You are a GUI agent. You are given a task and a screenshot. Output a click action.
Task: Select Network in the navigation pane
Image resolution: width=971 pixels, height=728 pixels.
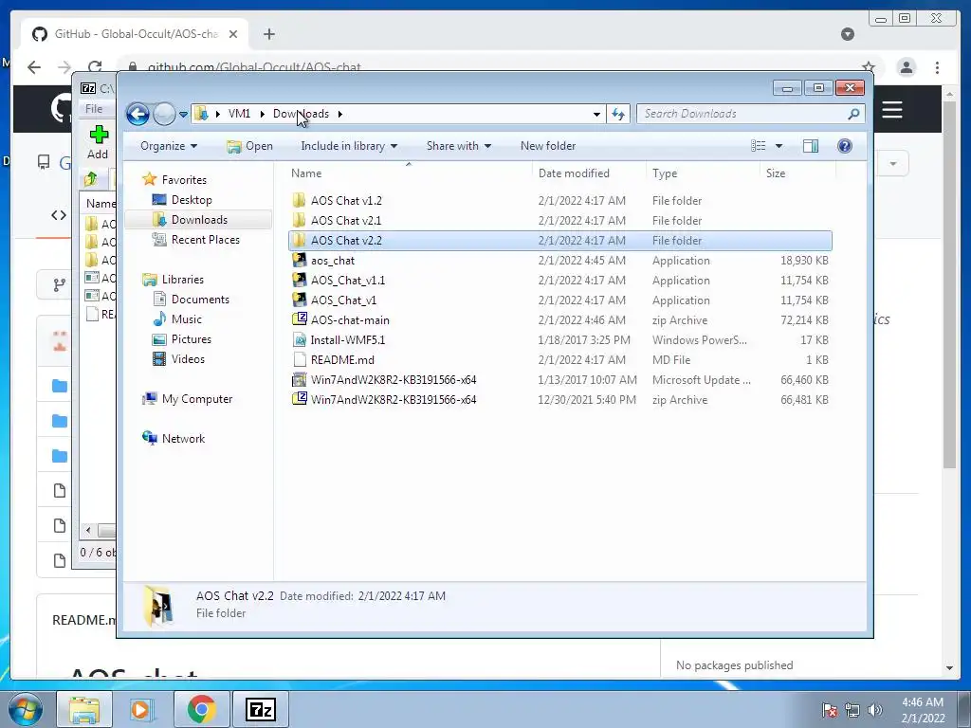point(183,439)
